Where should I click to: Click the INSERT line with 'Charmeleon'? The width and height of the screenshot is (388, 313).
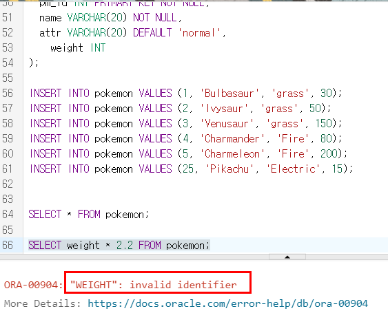coord(188,153)
